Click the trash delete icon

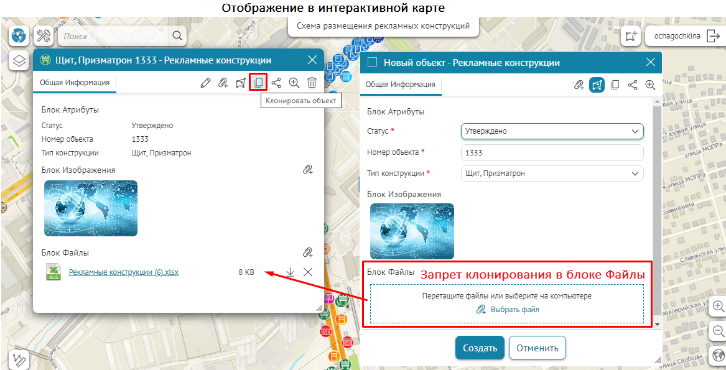pos(312,83)
